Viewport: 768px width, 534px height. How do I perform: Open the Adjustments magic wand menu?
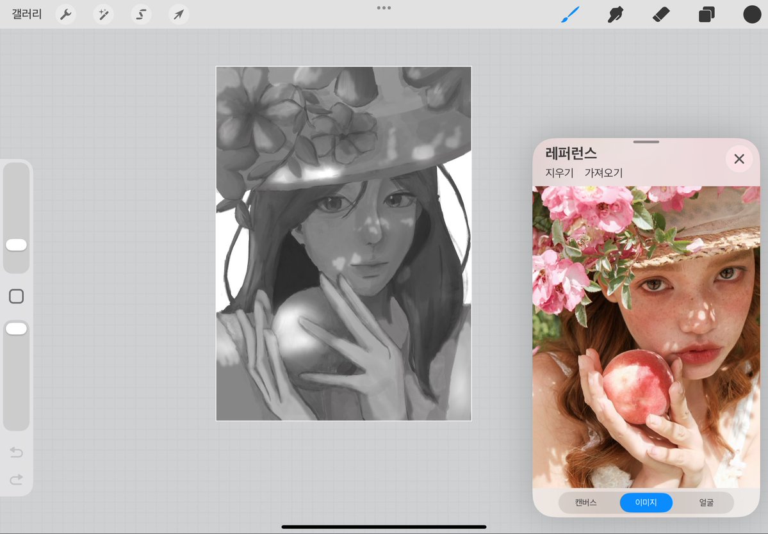tap(103, 14)
